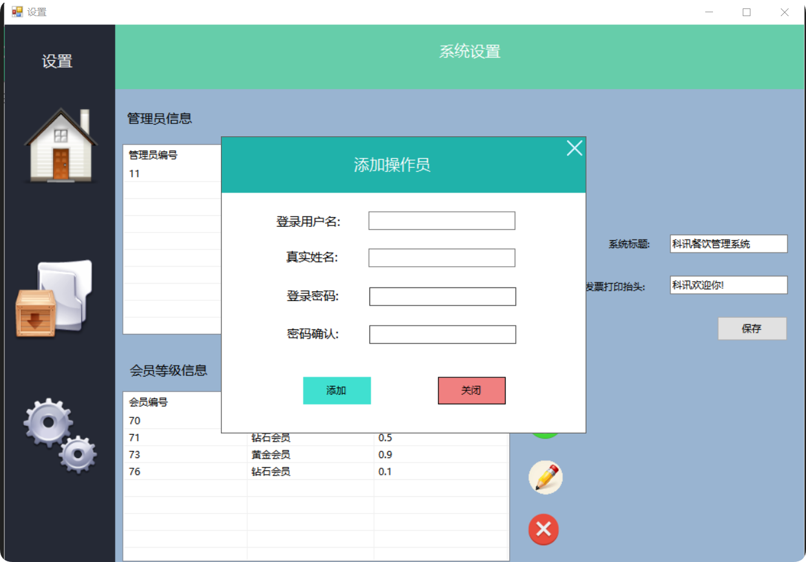Click the 0.1 discount cell
Screen dimensions: 806x562
[x=385, y=471]
